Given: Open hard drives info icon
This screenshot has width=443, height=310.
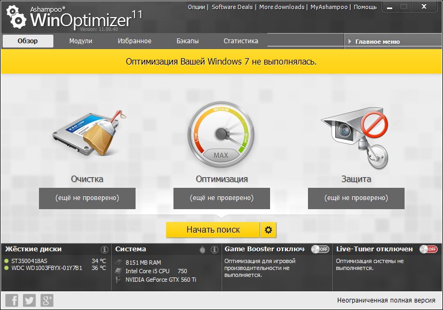Looking at the screenshot, I should (x=104, y=250).
